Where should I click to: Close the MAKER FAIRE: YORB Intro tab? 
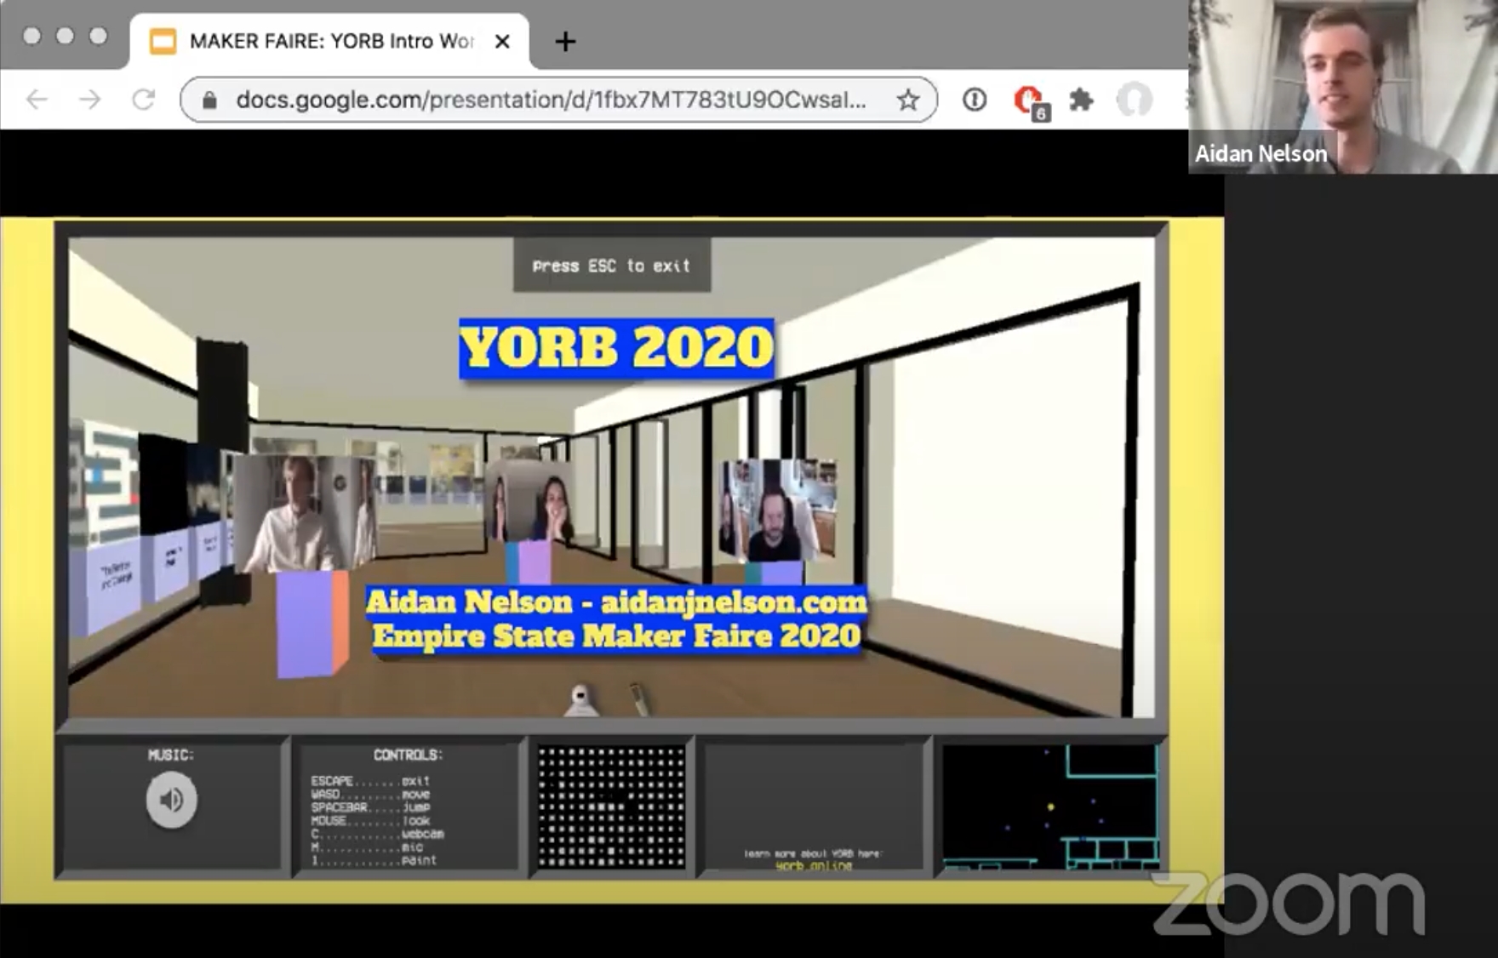click(x=502, y=41)
